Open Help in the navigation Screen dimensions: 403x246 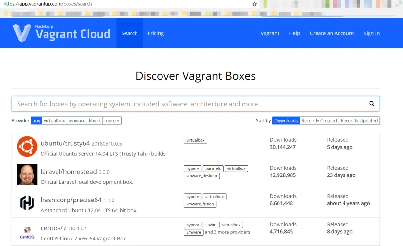(294, 33)
